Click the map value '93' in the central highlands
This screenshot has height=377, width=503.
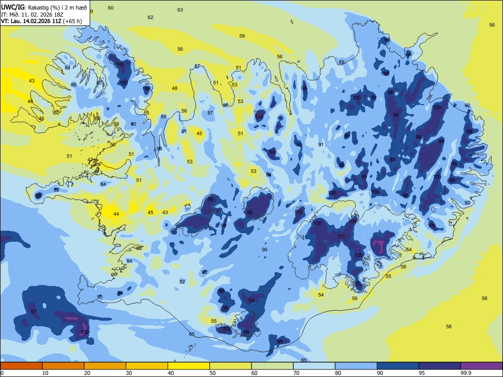[265, 249]
